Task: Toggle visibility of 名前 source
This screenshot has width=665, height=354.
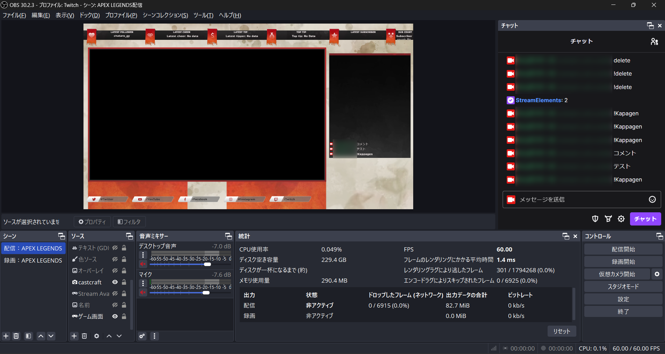Action: [115, 305]
